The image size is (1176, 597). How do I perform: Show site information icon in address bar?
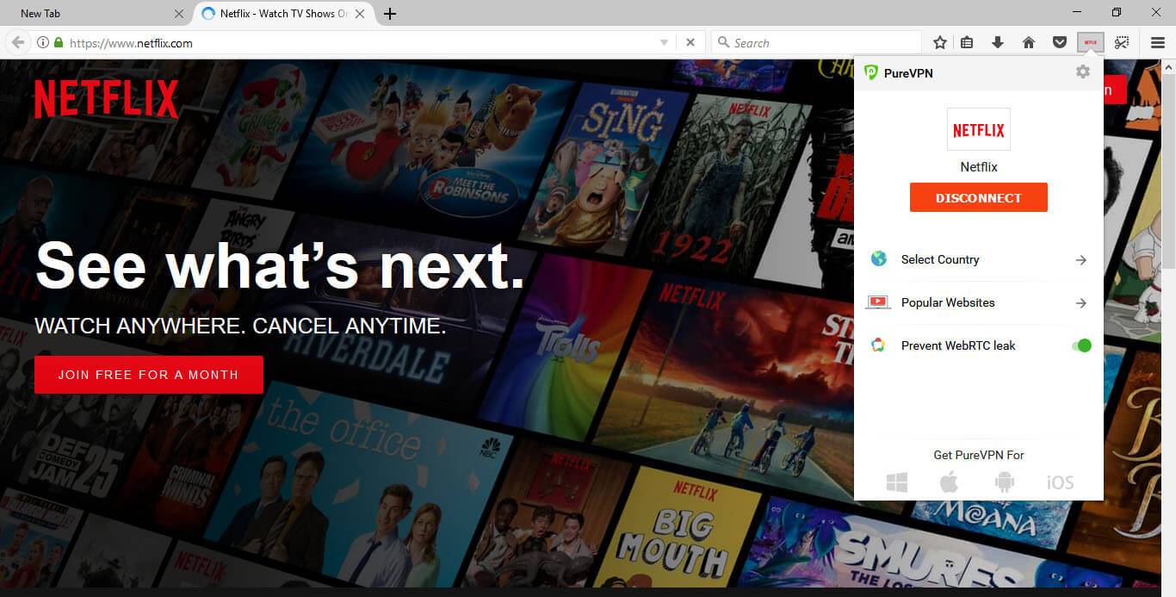(x=43, y=42)
